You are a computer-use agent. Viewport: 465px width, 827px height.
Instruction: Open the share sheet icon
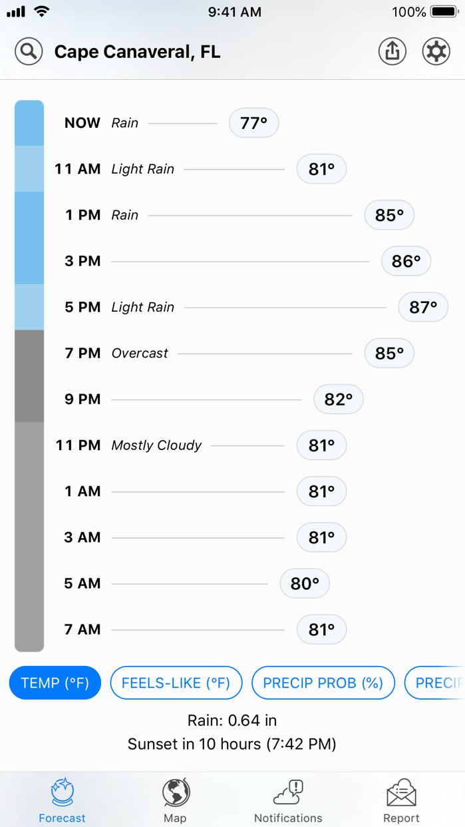click(392, 51)
